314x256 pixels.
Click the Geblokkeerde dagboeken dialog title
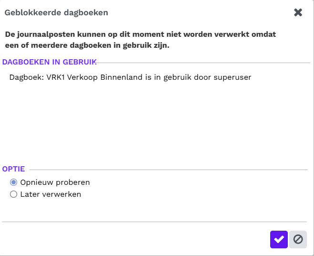tap(56, 12)
